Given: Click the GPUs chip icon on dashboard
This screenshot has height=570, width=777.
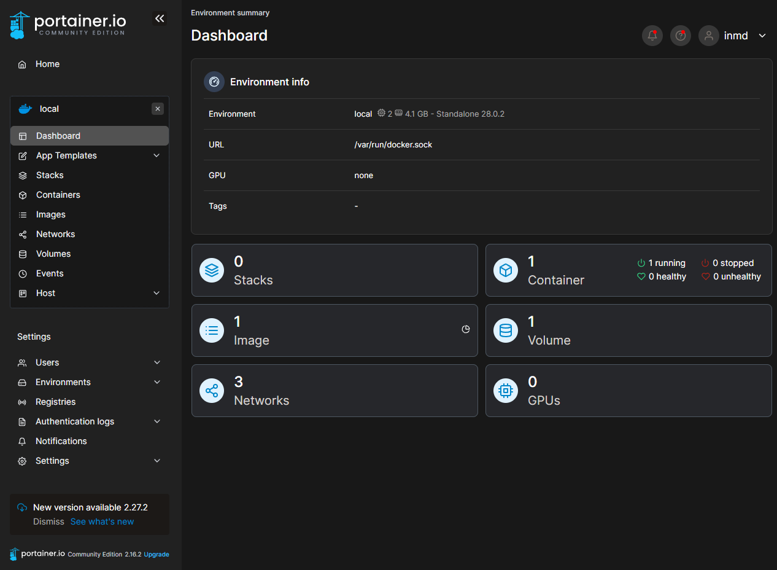Looking at the screenshot, I should coord(506,391).
